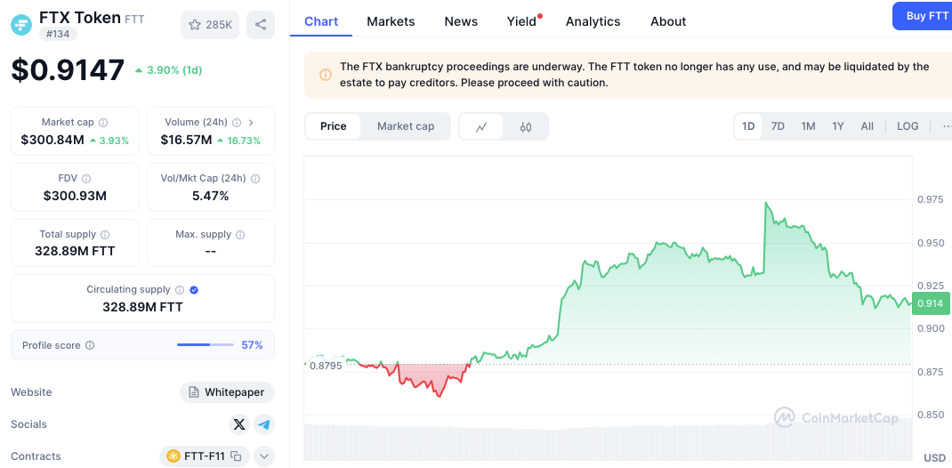Viewport: 952px width, 468px height.
Task: Select the Market cap chart toggle
Action: [406, 126]
